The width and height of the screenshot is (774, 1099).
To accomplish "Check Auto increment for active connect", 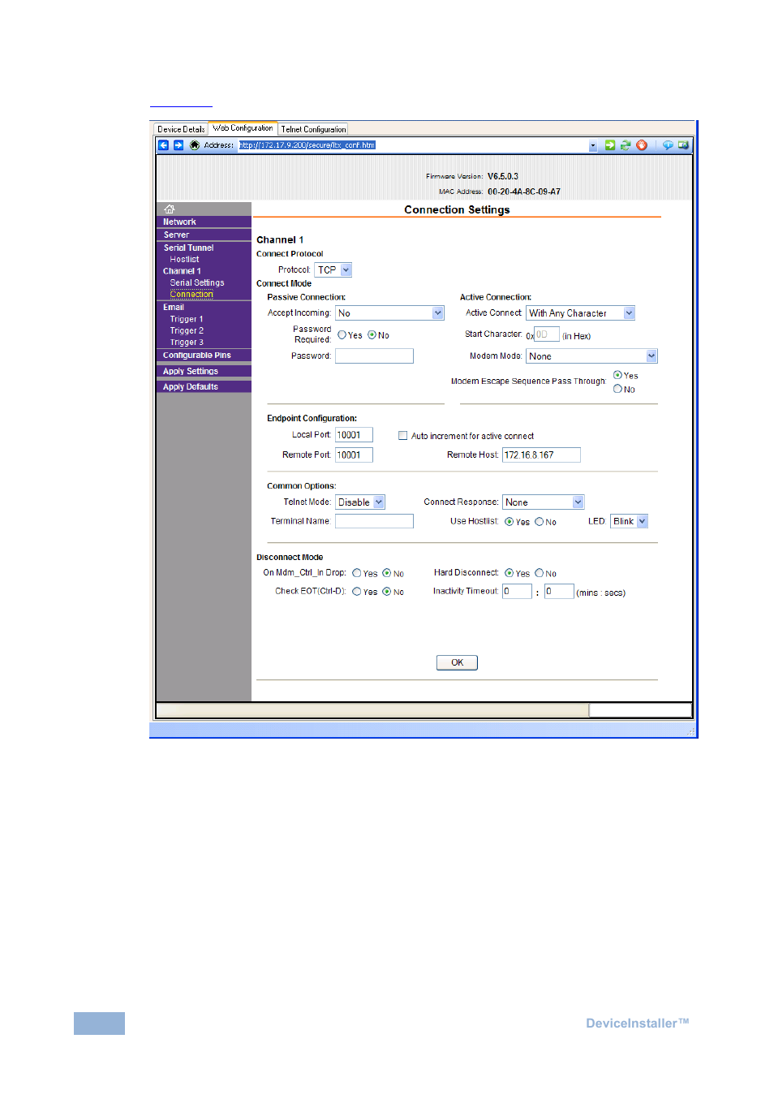I will (403, 435).
